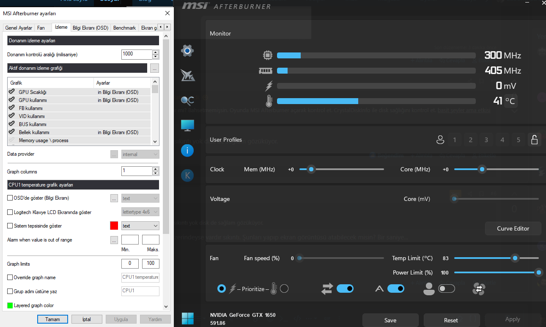Click the Donanım kontrolü aralığı input field
The image size is (546, 327).
pyautogui.click(x=137, y=54)
